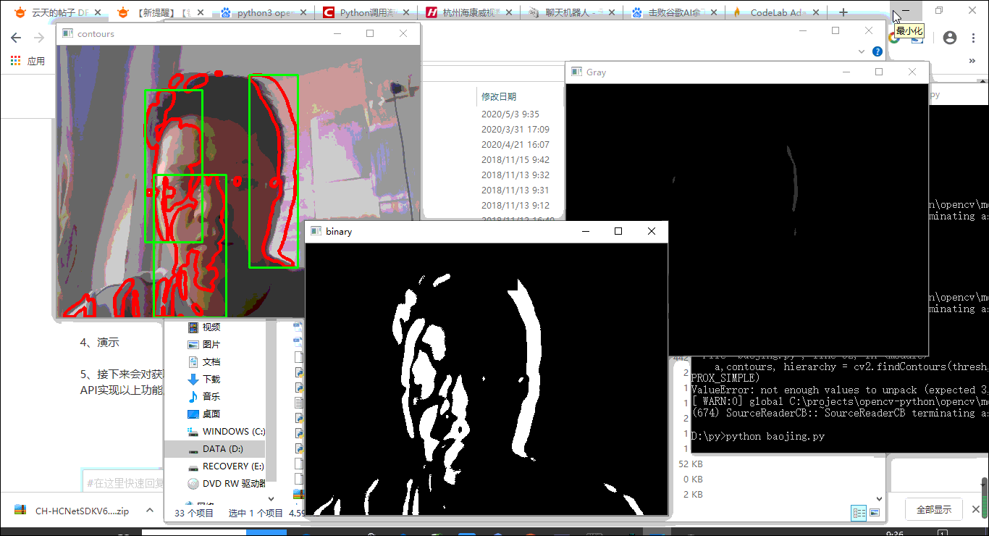This screenshot has height=536, width=989.
Task: Open the Chrome profile avatar icon
Action: click(x=950, y=38)
